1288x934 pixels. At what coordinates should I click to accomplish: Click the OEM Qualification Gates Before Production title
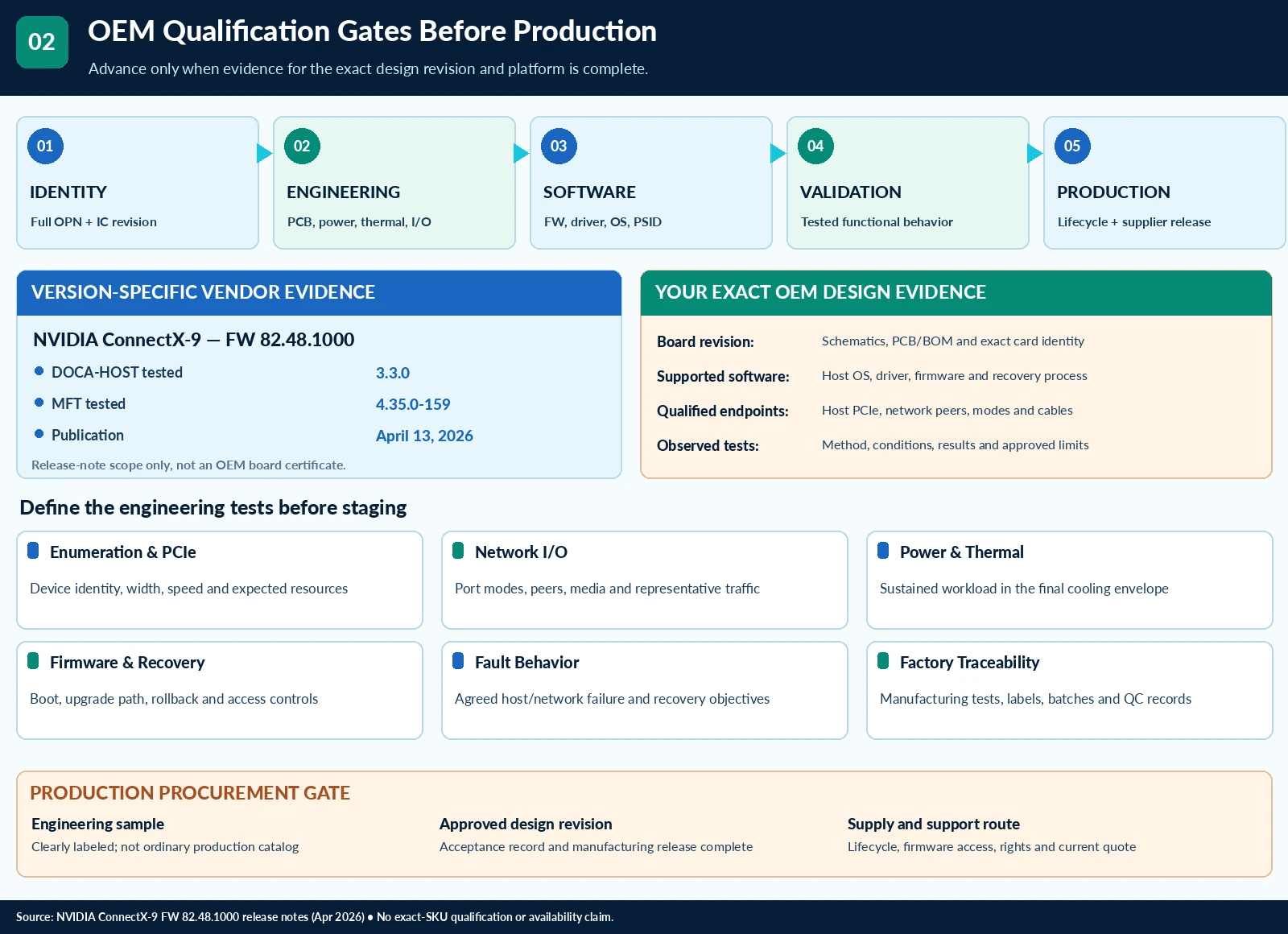(372, 31)
